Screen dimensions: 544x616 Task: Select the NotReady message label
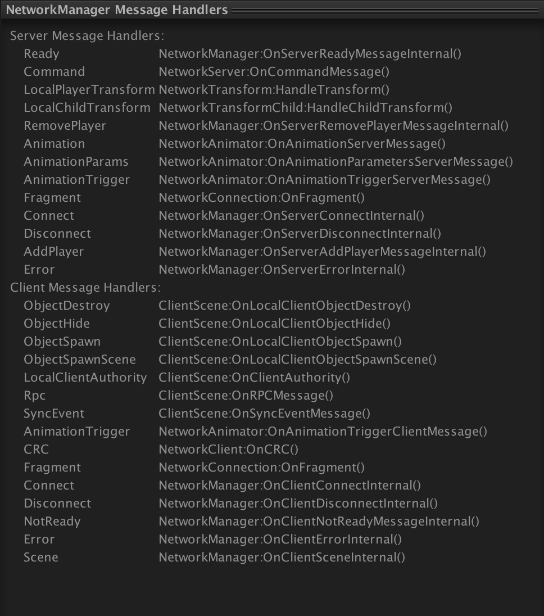(52, 522)
